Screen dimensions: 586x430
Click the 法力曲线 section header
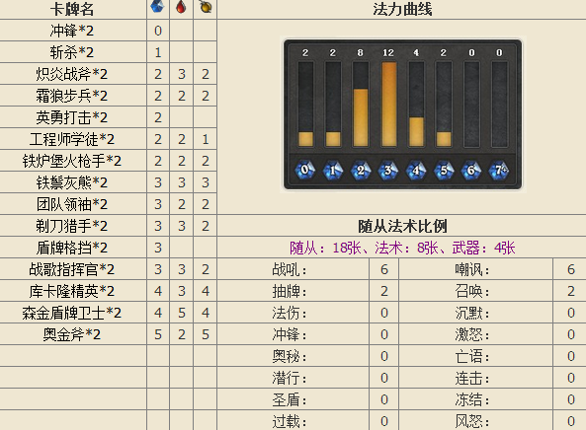[402, 9]
